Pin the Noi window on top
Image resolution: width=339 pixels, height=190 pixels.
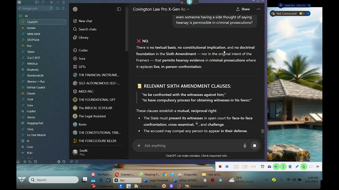(x=43, y=2)
